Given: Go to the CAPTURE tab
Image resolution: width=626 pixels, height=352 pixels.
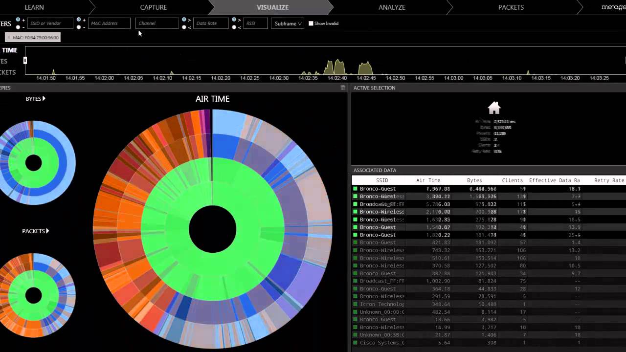Looking at the screenshot, I should pyautogui.click(x=153, y=7).
